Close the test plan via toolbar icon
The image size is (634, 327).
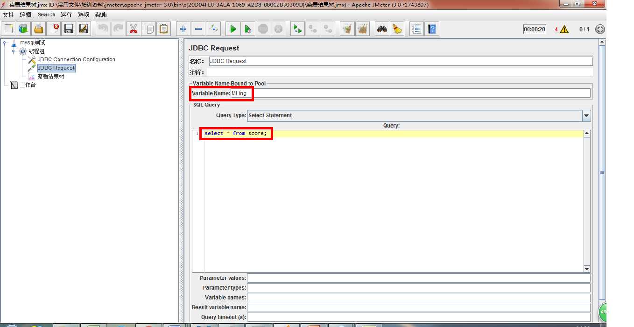tap(54, 29)
